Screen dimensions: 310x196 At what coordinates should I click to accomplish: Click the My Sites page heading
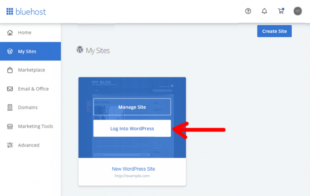point(98,50)
